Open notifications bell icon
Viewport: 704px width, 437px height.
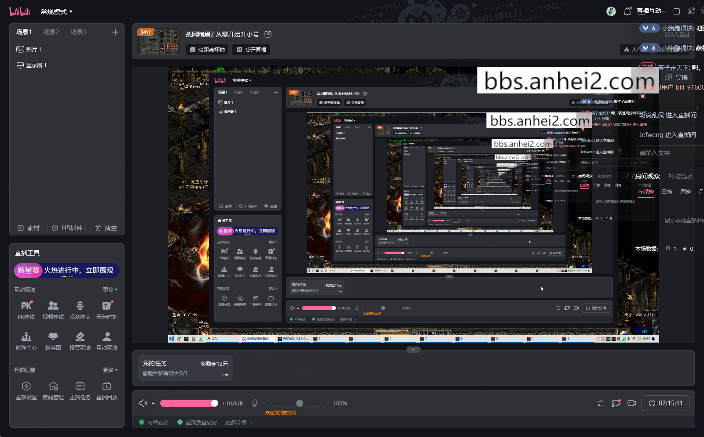coord(627,11)
